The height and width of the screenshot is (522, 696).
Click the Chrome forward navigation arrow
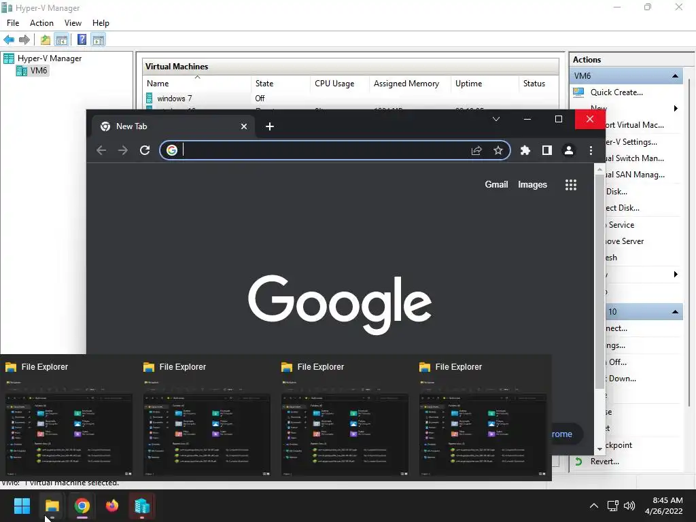123,150
